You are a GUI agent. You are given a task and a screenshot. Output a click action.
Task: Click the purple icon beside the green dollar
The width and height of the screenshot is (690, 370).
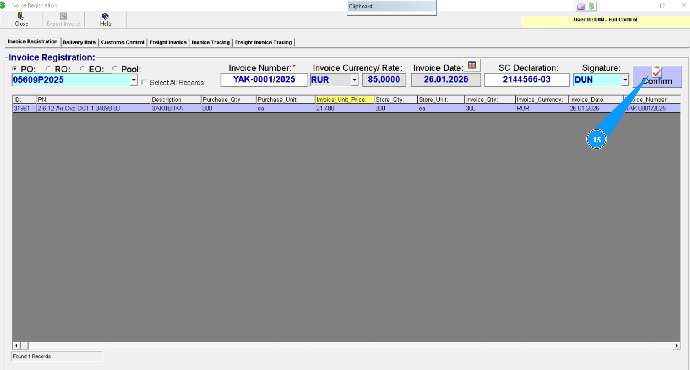581,6
